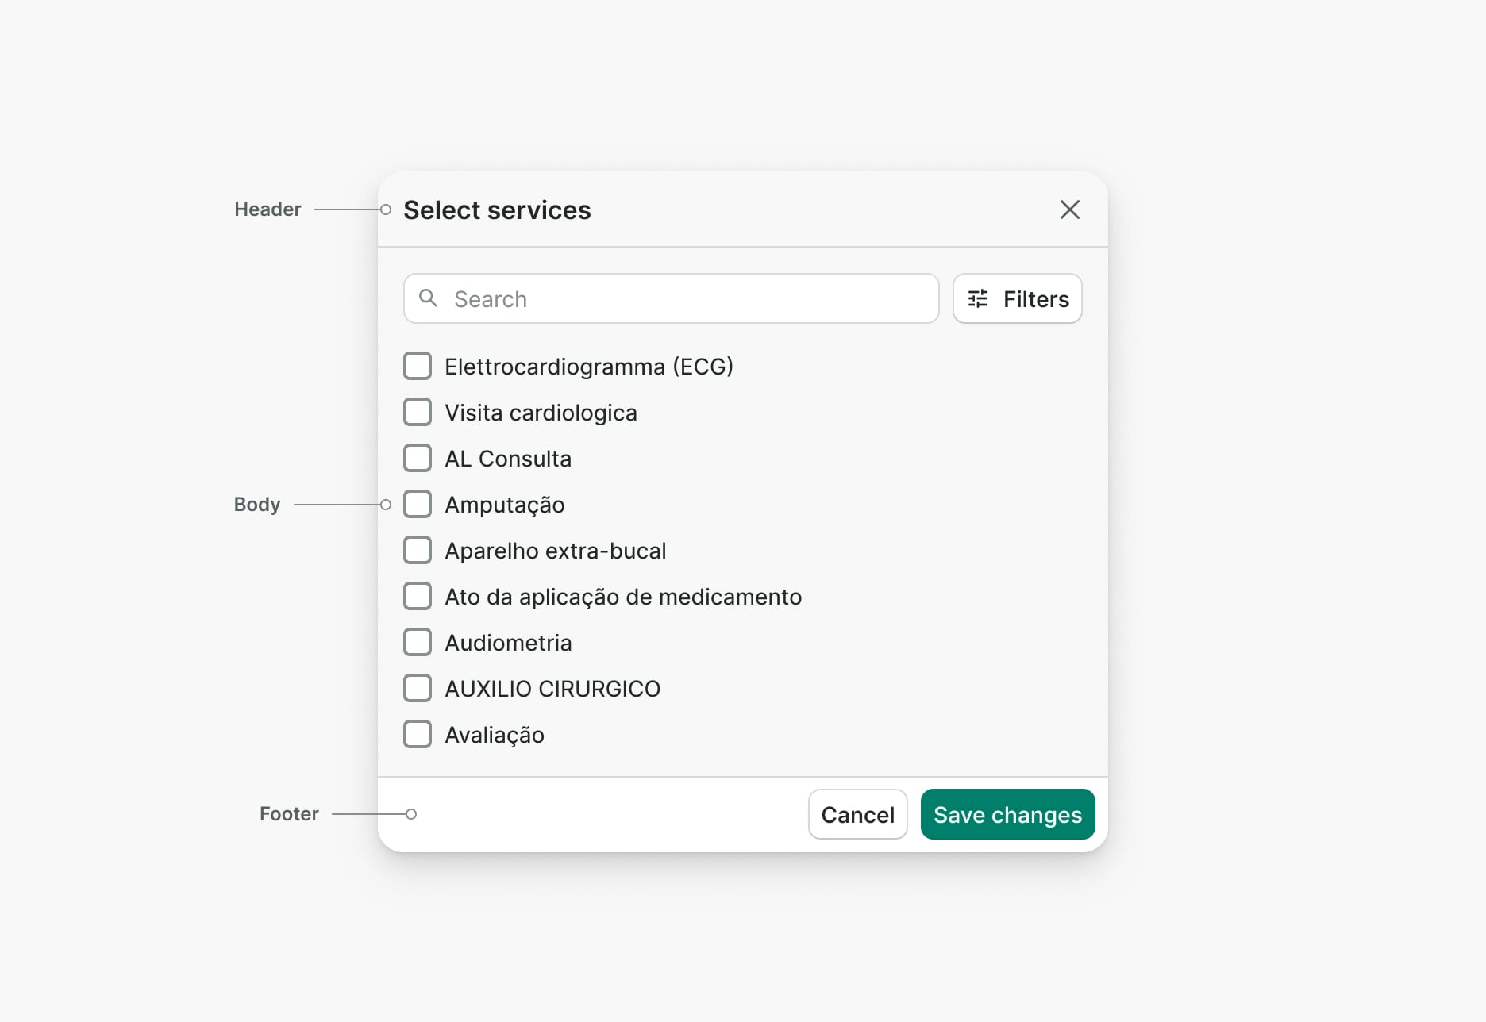Image resolution: width=1486 pixels, height=1022 pixels.
Task: Enable the Amputação checkbox
Action: (418, 505)
